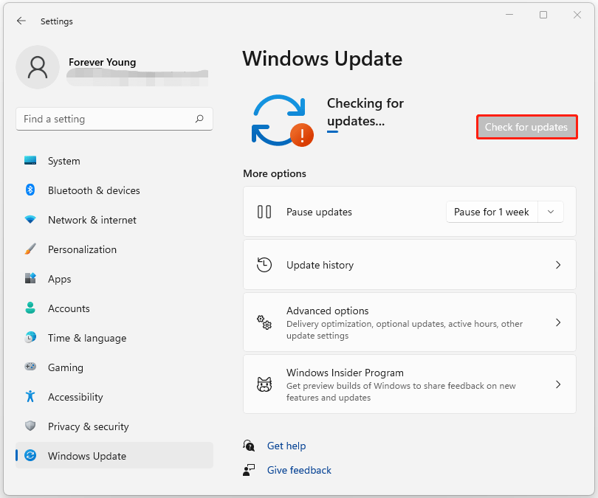This screenshot has width=598, height=498.
Task: Select the System sidebar icon
Action: coord(30,161)
